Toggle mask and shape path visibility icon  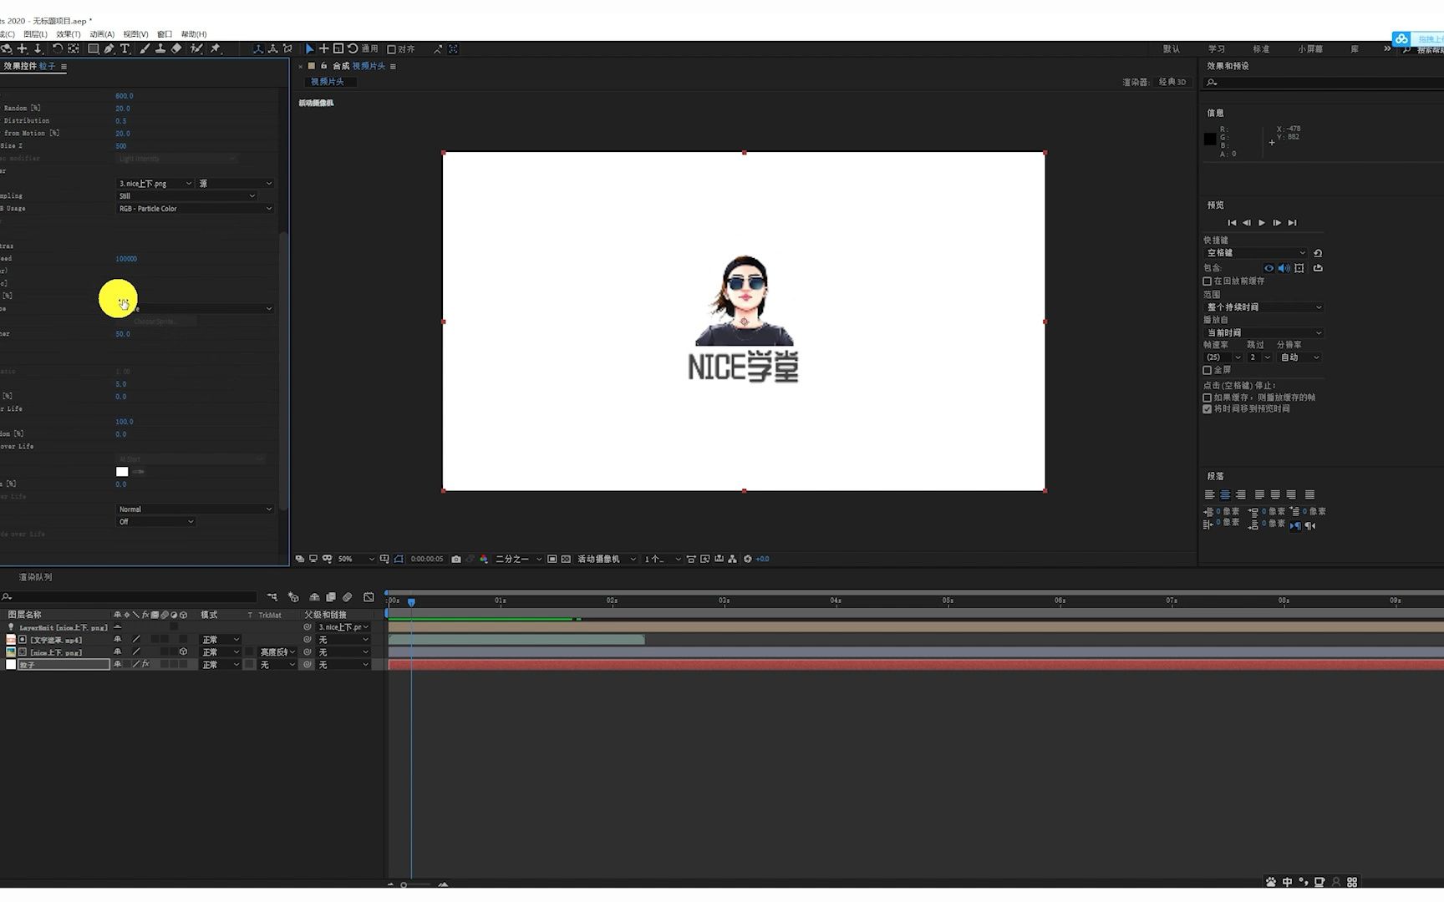[x=399, y=560]
